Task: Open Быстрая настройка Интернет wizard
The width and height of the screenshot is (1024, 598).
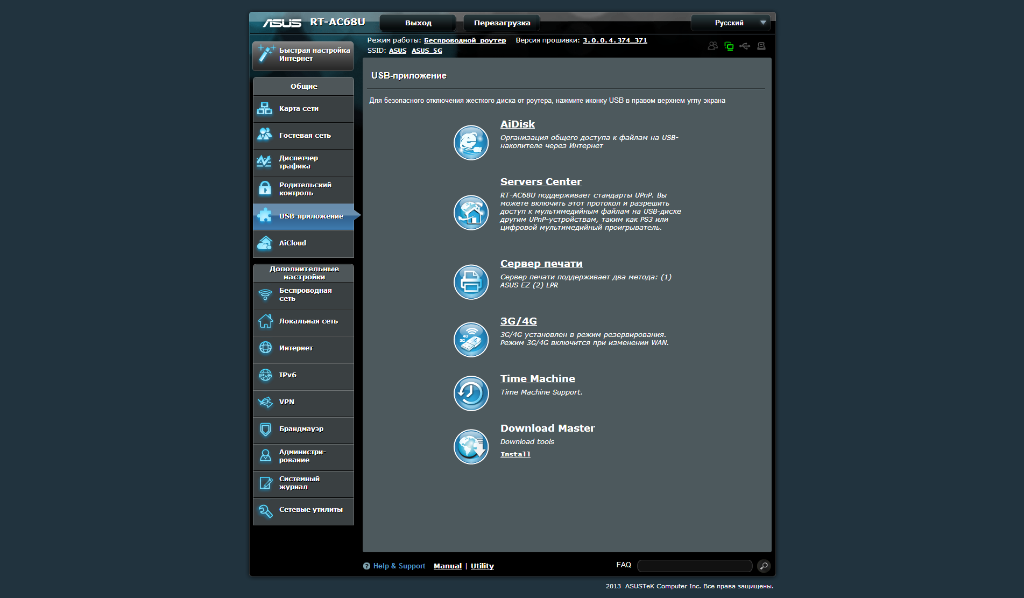Action: click(x=303, y=56)
